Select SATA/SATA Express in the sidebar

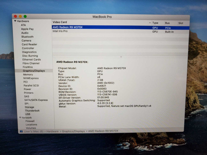36,100
